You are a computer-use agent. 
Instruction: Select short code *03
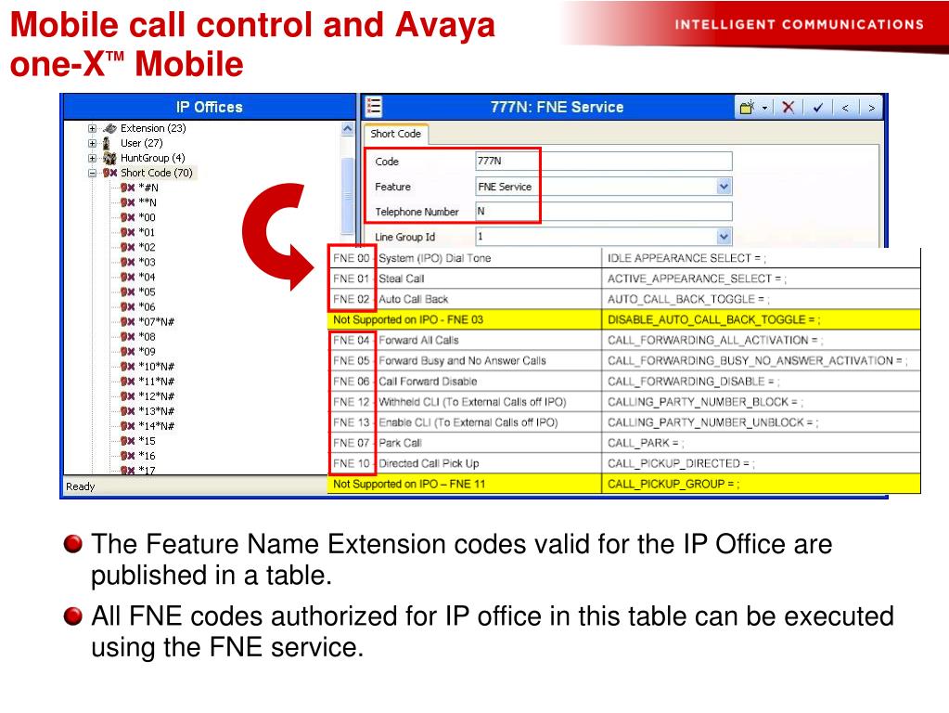pos(147,263)
